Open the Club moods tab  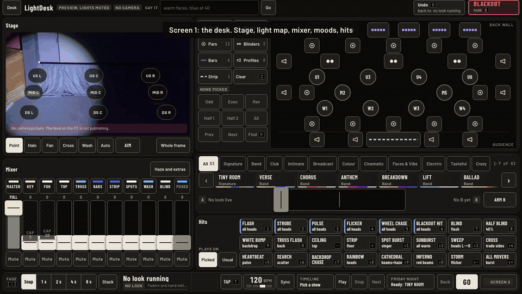[275, 164]
